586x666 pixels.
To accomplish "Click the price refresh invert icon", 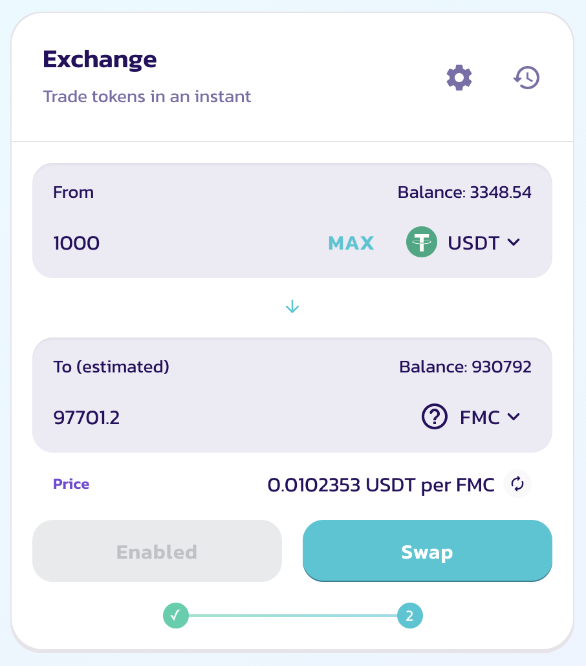I will point(517,484).
